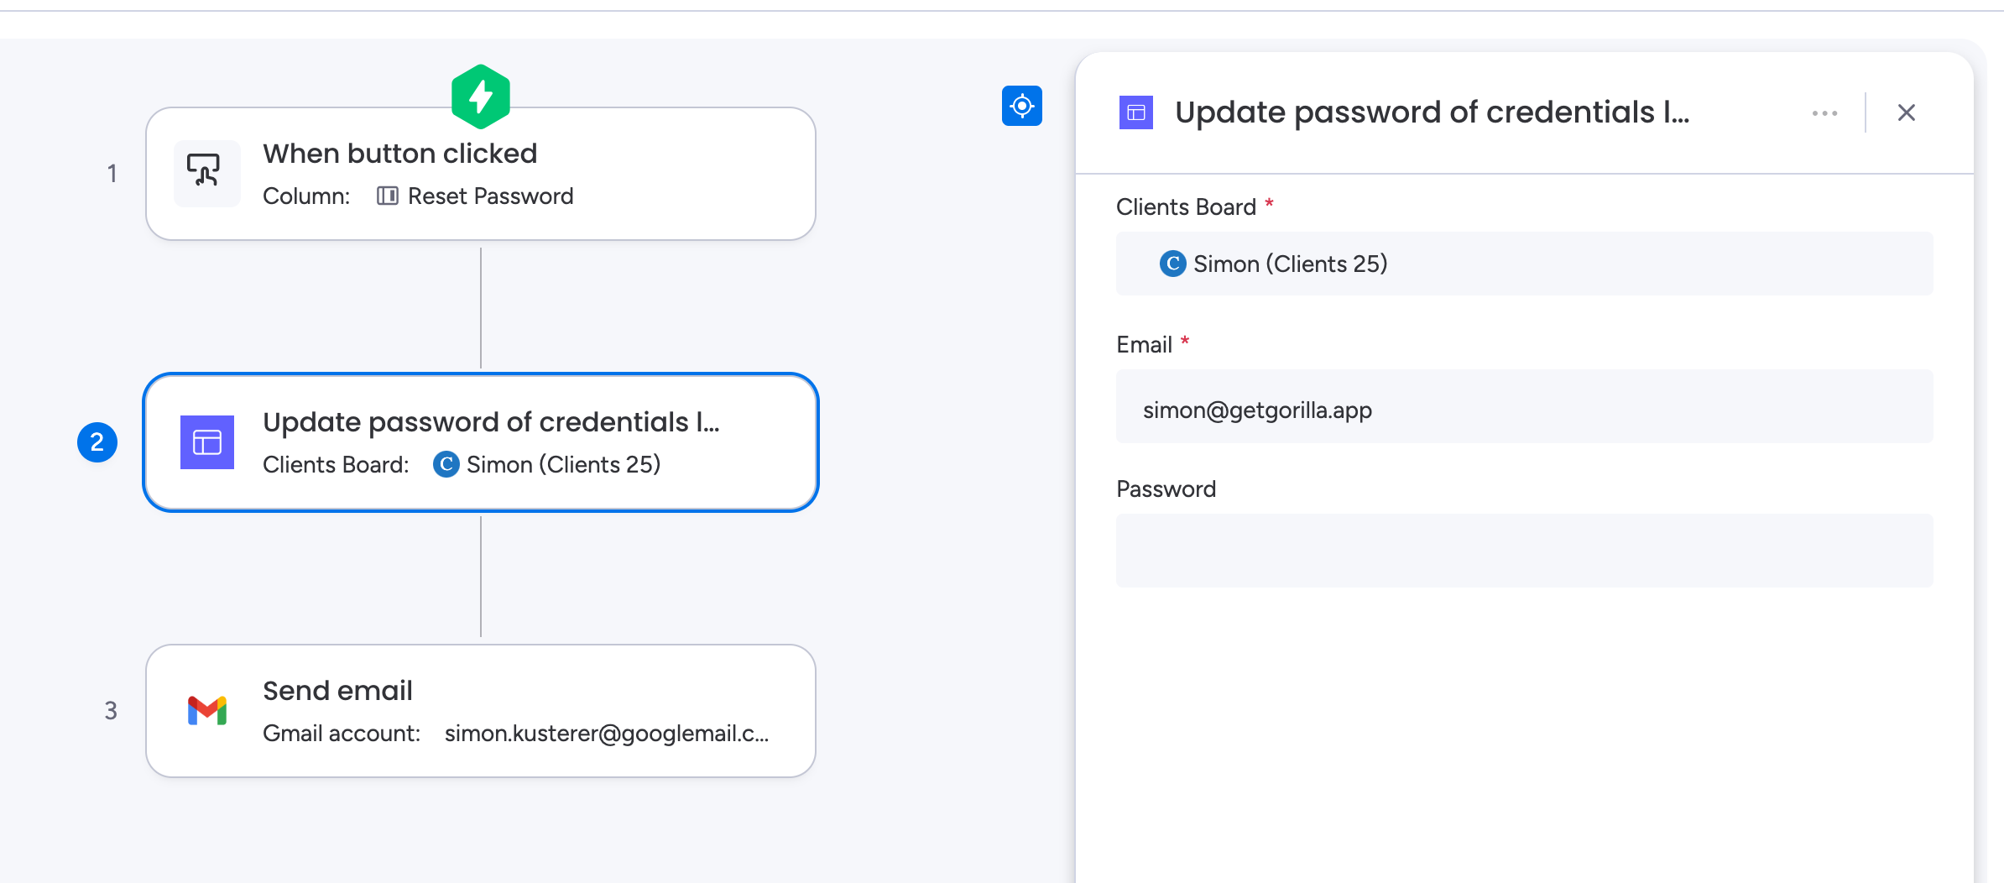Screen dimensions: 2004x883
Task: Click inside the empty Password field
Action: tap(1523, 551)
